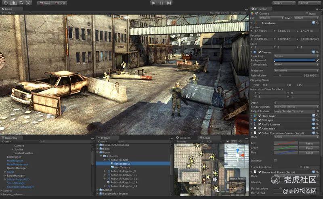Disable Color Correction Curves script checkbox
Viewport: 323px width, 199px height.
coord(260,133)
